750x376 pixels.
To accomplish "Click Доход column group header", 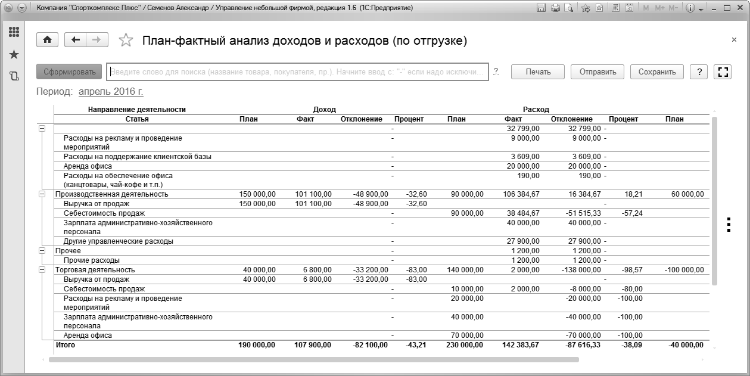I will [x=325, y=110].
